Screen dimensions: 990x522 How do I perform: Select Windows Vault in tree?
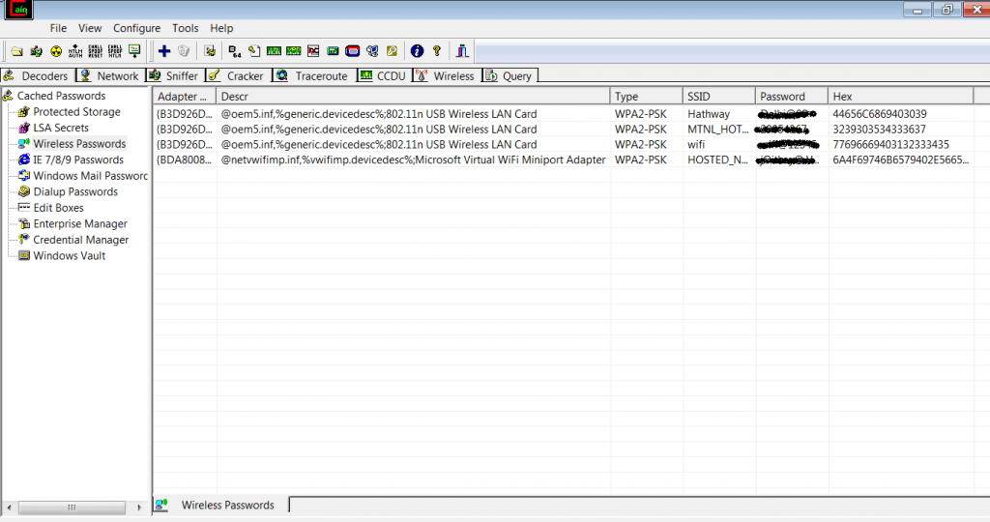point(69,255)
